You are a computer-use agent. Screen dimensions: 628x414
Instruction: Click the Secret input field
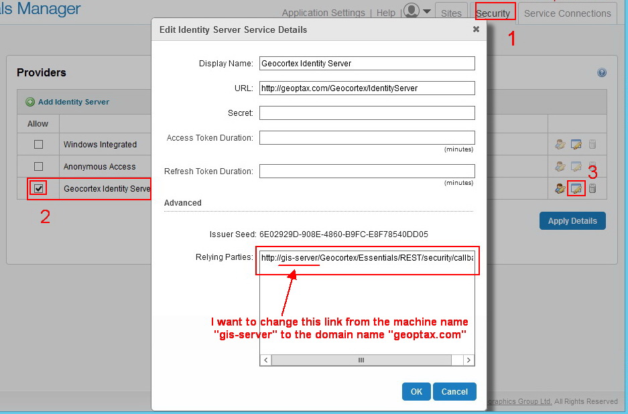click(367, 113)
